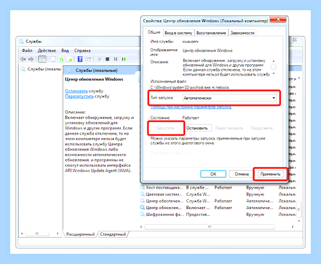This screenshot has height=264, width=321.
Task: Click the Start Service play icon
Action: click(100, 59)
